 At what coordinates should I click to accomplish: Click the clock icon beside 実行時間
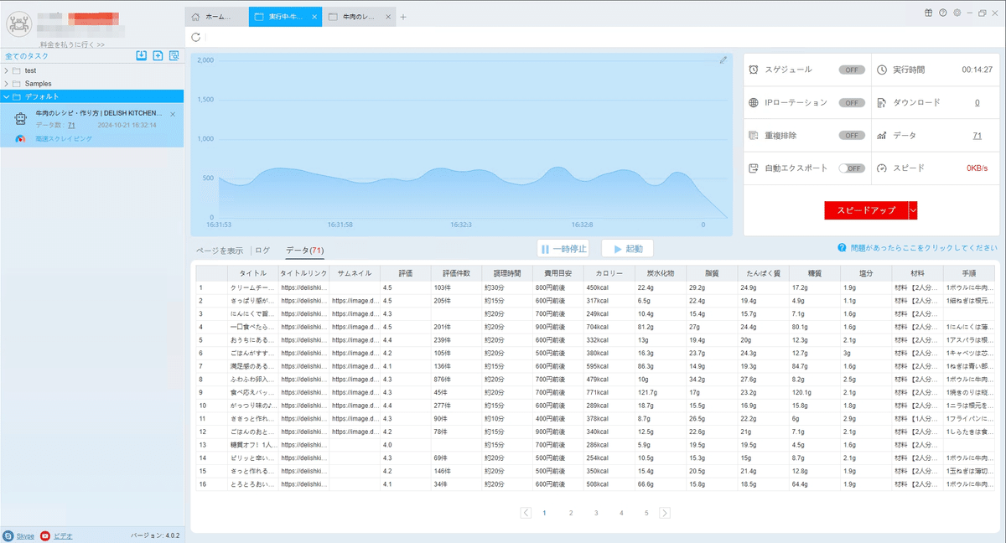click(x=882, y=70)
